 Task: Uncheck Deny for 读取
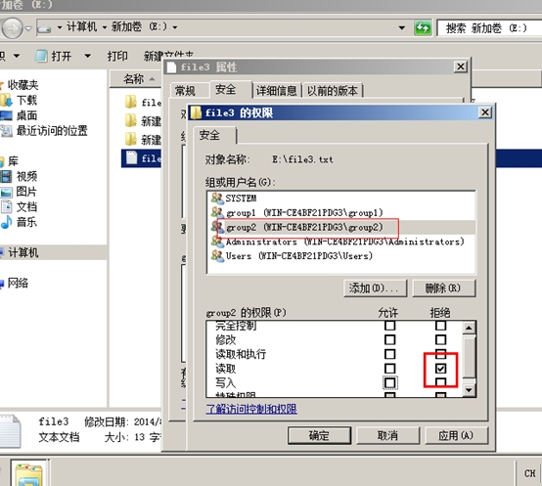[440, 369]
